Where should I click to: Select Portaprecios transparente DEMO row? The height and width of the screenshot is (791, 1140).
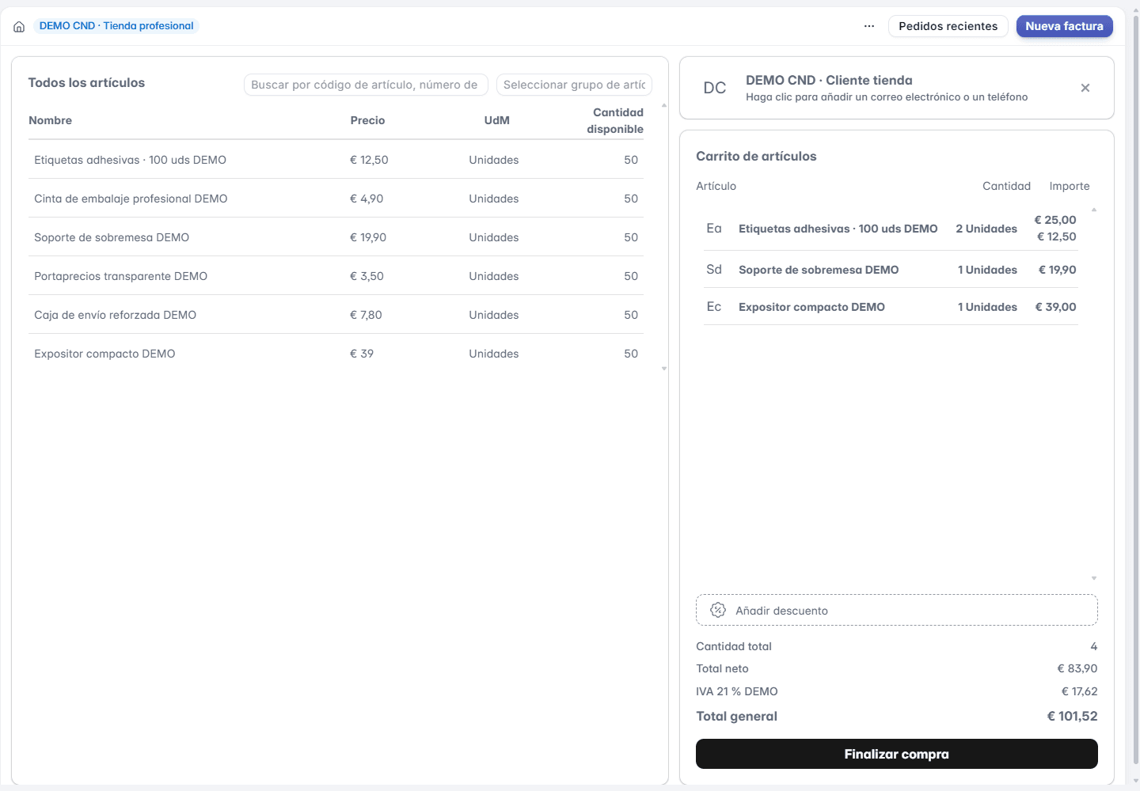tap(336, 276)
